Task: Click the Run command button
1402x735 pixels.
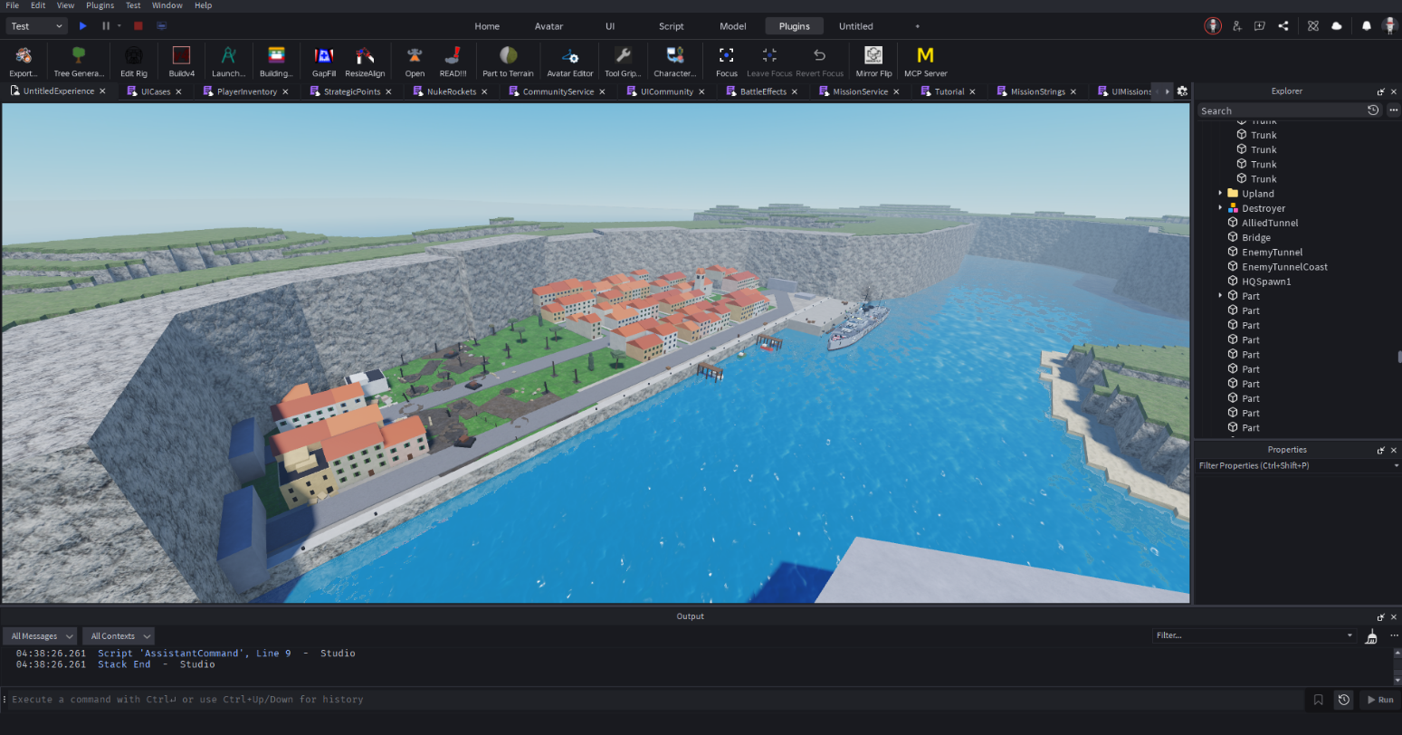Action: (1380, 700)
